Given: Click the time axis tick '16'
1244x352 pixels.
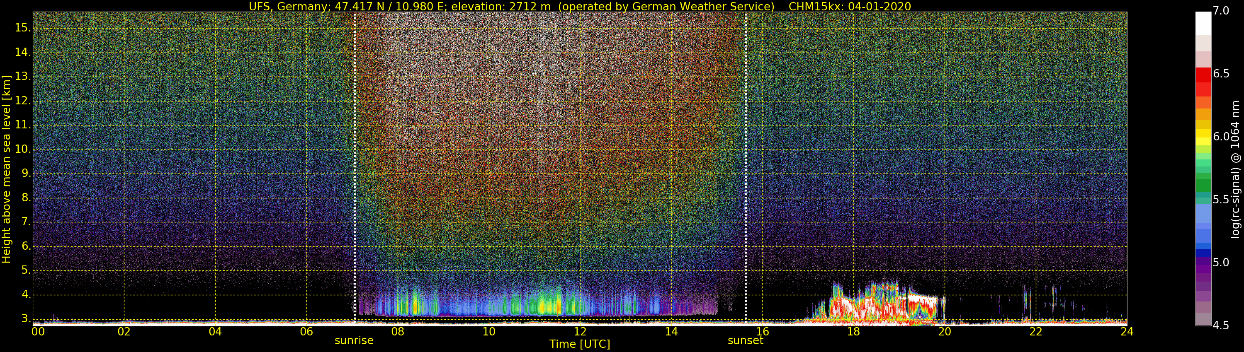Looking at the screenshot, I should (763, 332).
